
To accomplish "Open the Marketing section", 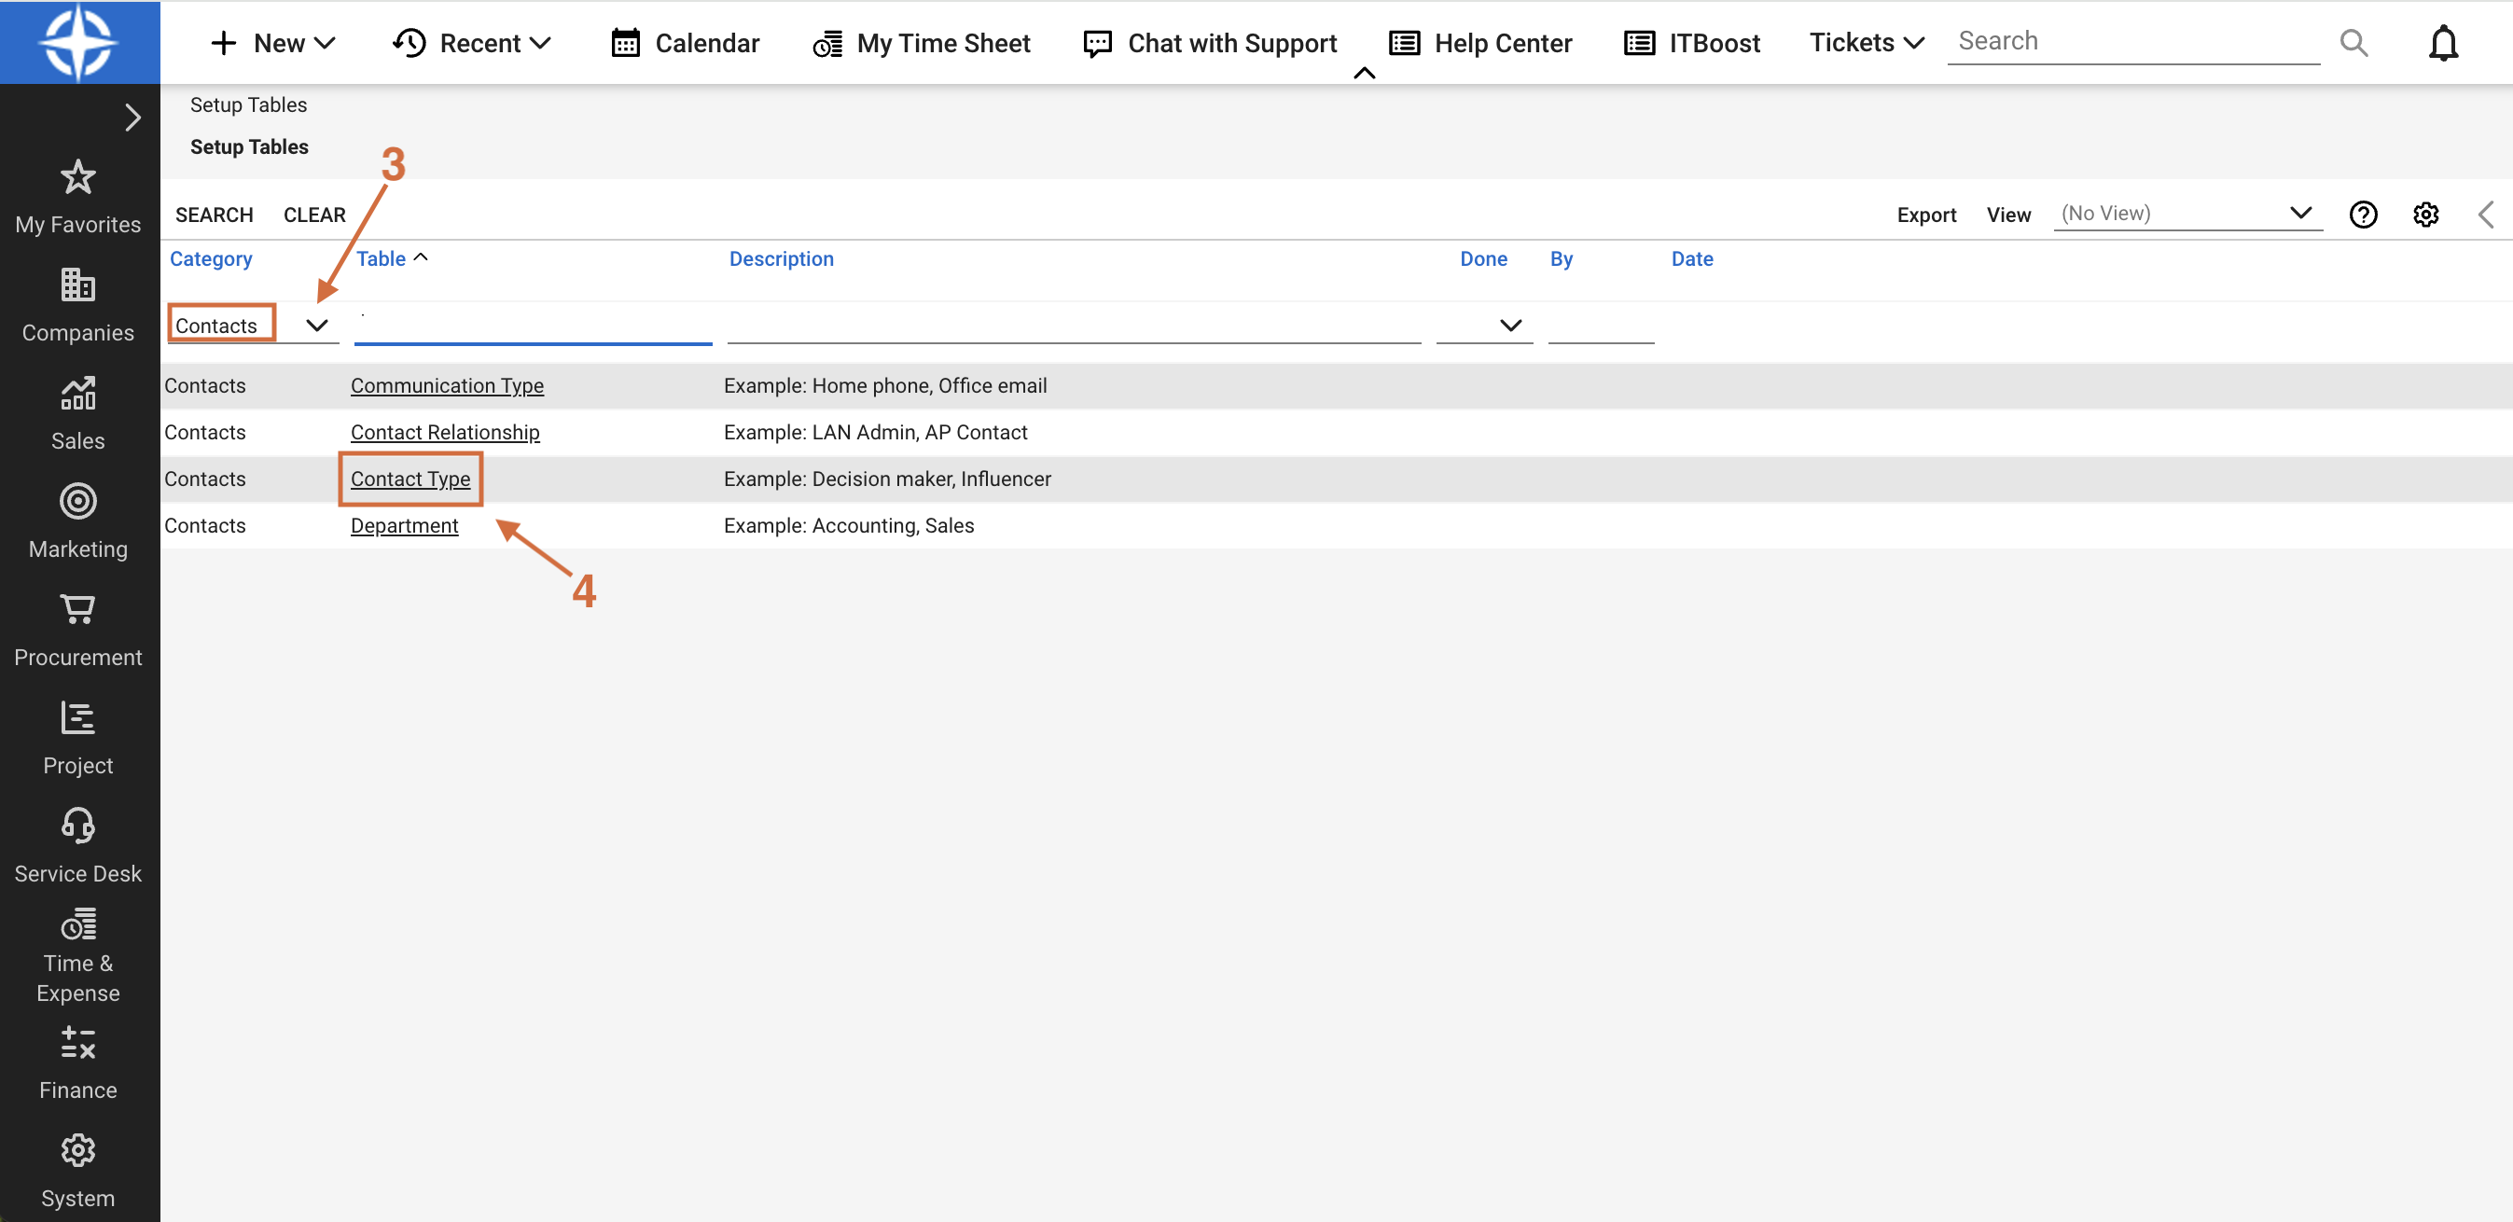I will tap(78, 517).
